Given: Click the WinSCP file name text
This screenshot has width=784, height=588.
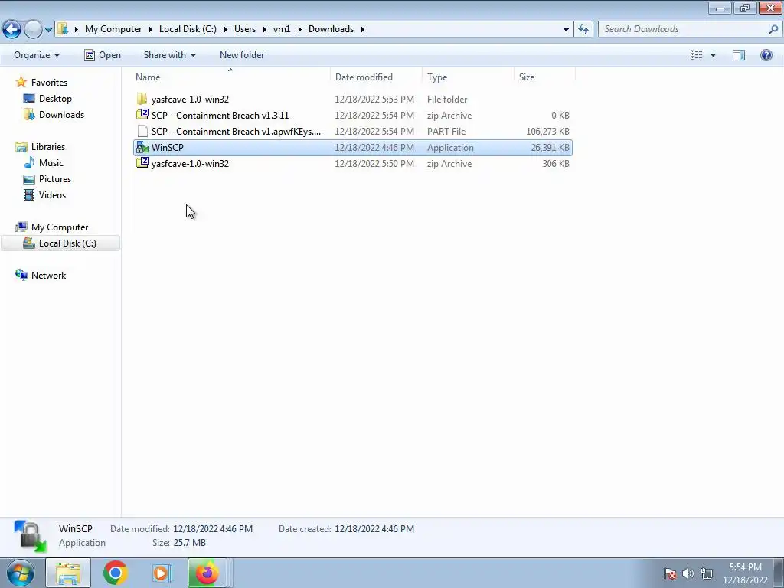Looking at the screenshot, I should tap(168, 148).
